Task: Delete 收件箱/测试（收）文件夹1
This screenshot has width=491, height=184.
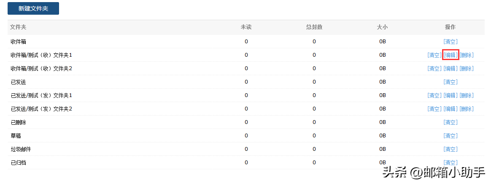Action: (466, 55)
